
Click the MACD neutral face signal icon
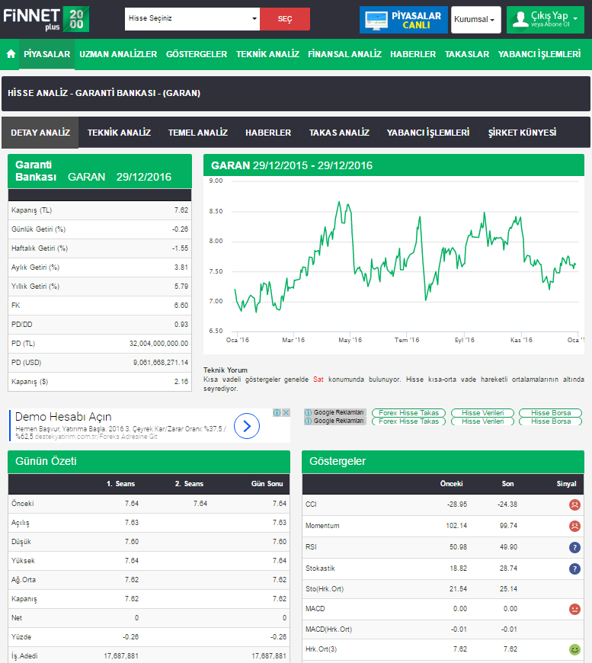[x=574, y=609]
